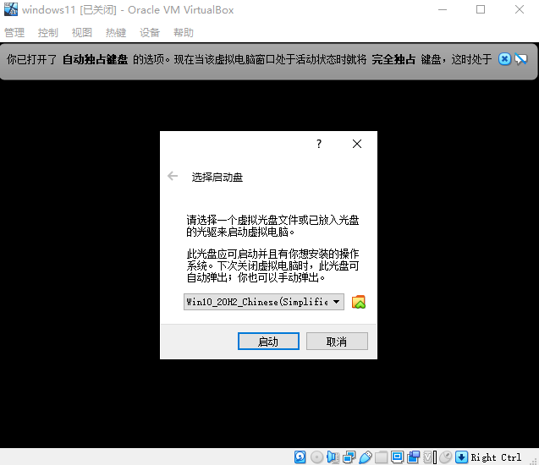Open the 设备 menu

click(150, 33)
